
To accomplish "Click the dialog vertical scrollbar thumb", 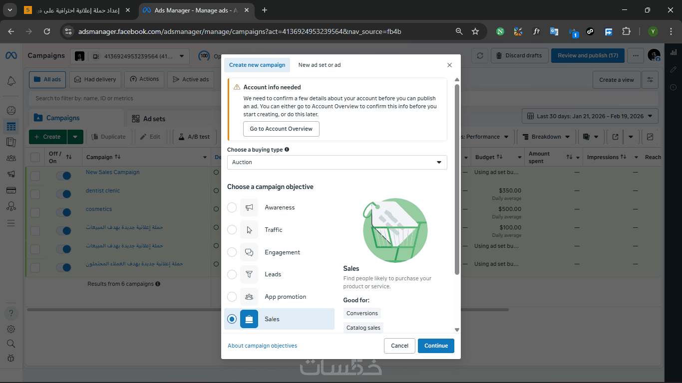I will [x=457, y=179].
